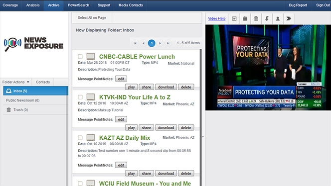Click Select All on Page

[92, 18]
